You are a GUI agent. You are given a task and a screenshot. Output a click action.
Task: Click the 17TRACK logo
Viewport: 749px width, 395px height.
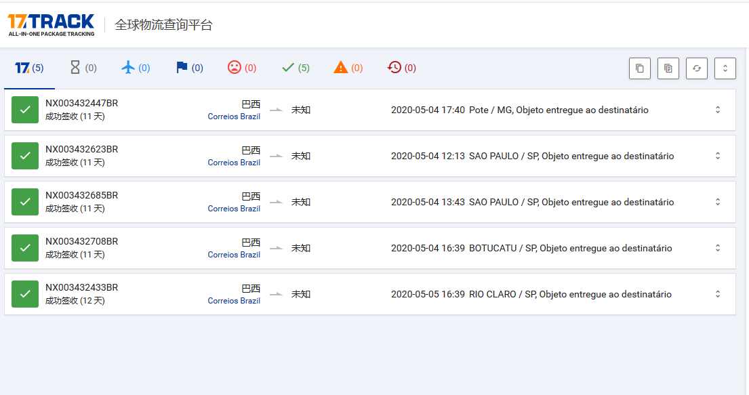[51, 24]
